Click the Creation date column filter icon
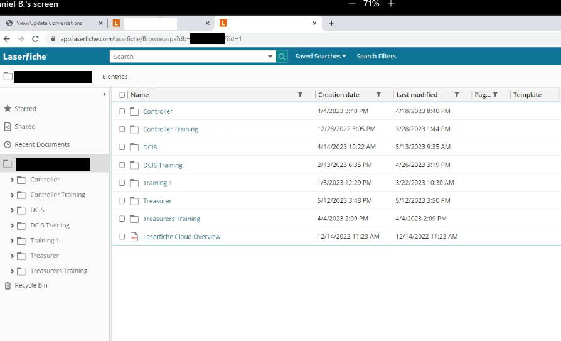Viewport: 561px width, 341px height. [378, 95]
